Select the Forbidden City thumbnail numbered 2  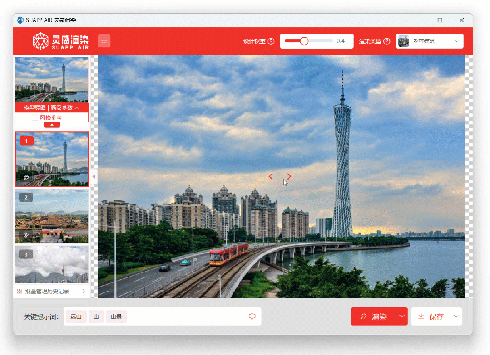pyautogui.click(x=52, y=216)
